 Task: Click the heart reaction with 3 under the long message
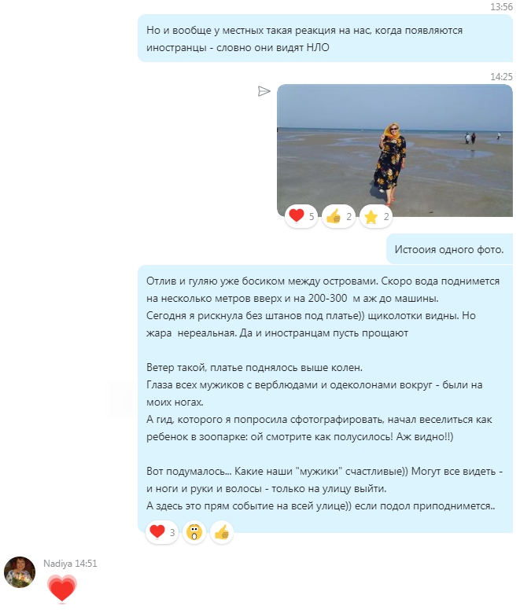pos(162,532)
